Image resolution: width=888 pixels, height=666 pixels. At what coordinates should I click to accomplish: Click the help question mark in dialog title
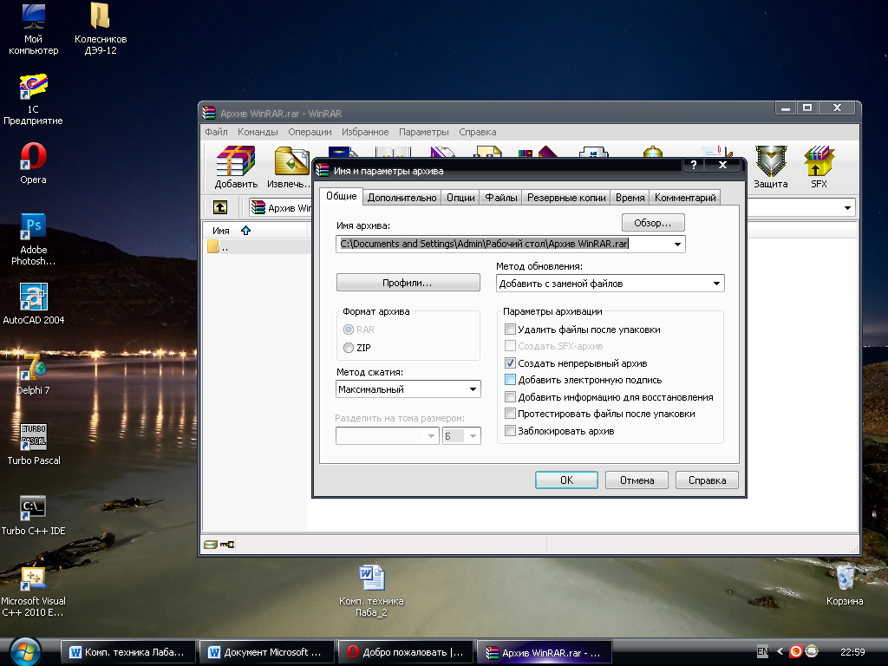click(694, 165)
